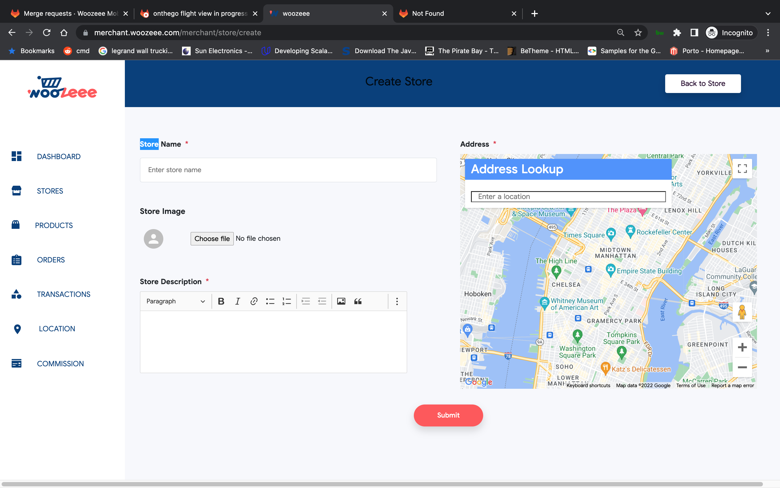This screenshot has height=488, width=780.
Task: Click the Choose file button
Action: (x=212, y=239)
